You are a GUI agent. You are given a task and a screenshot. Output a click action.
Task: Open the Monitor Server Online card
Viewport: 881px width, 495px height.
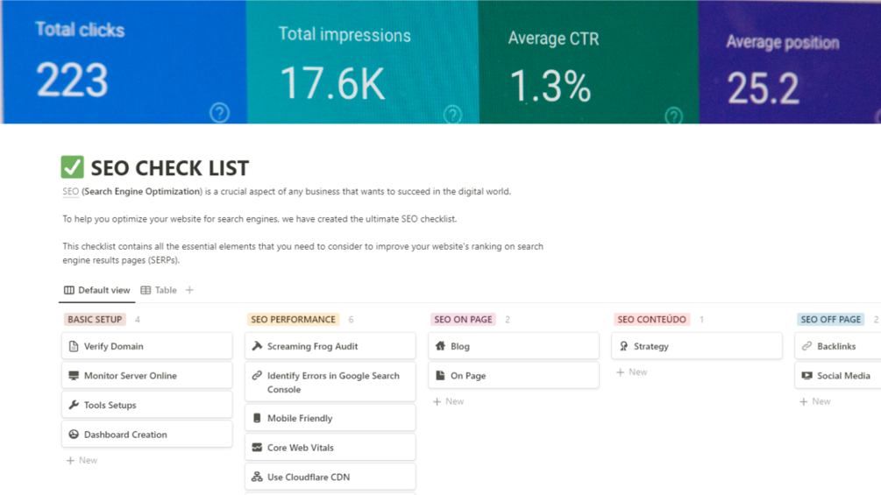146,376
